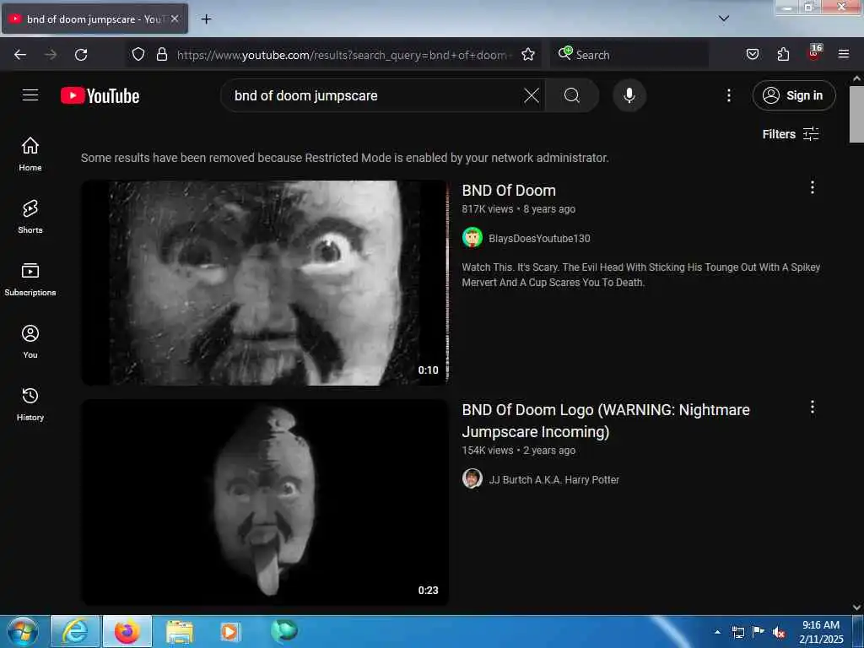Click the muted volume tray icon
Screen dimensions: 864x648
coord(779,632)
